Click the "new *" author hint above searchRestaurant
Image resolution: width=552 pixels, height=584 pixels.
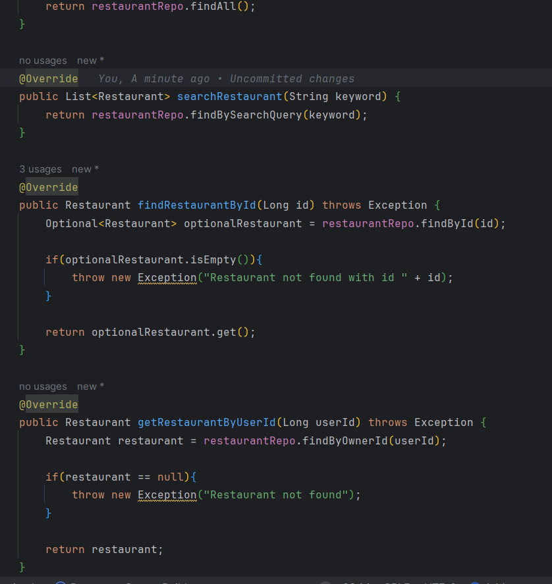point(90,61)
